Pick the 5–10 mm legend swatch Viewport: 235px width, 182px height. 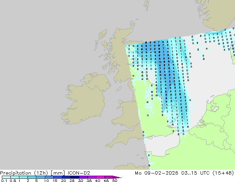tap(40, 177)
